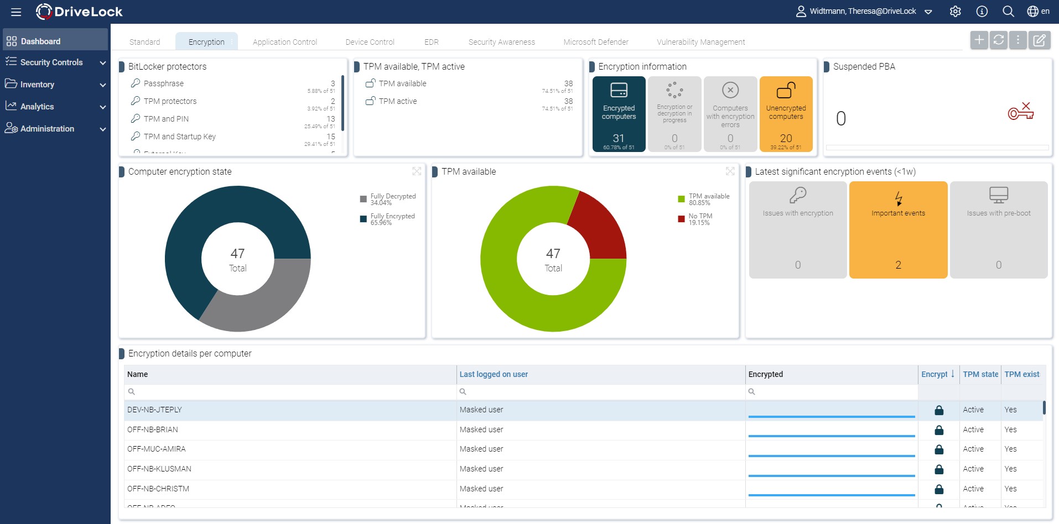Open the settings gear in the header
The image size is (1059, 524).
[x=956, y=12]
